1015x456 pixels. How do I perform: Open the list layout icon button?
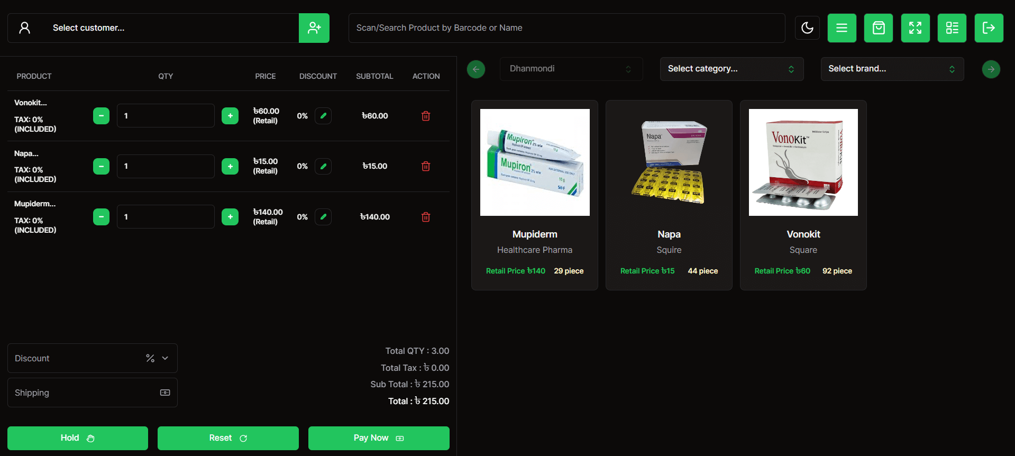click(x=952, y=28)
